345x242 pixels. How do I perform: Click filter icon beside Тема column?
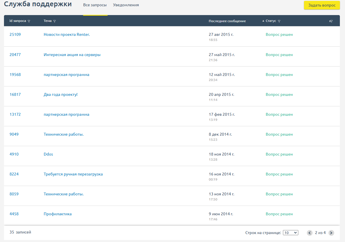pos(54,21)
